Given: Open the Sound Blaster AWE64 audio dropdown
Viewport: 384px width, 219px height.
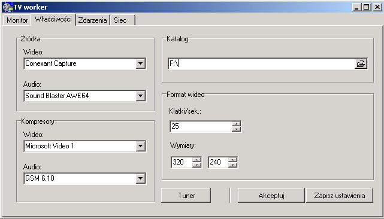Looking at the screenshot, I should (x=140, y=96).
